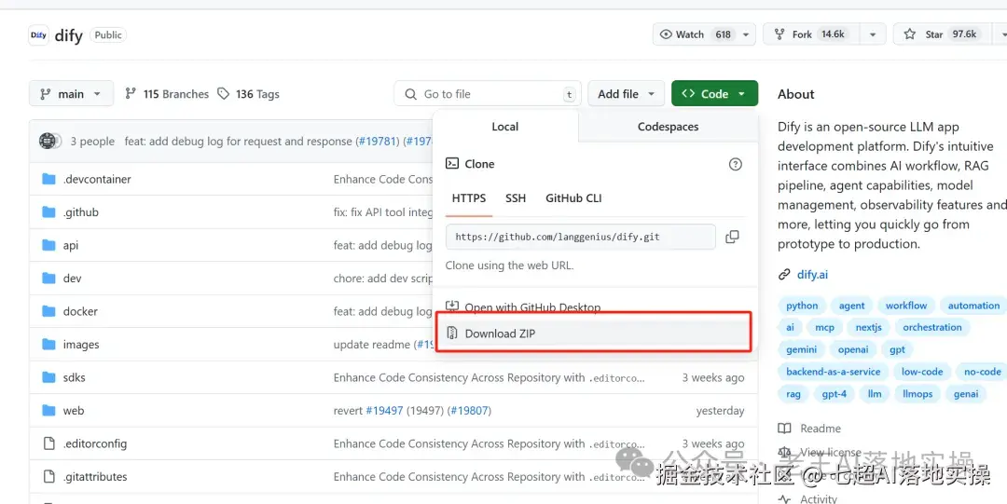
Task: Click the Readme book icon
Action: pyautogui.click(x=784, y=429)
